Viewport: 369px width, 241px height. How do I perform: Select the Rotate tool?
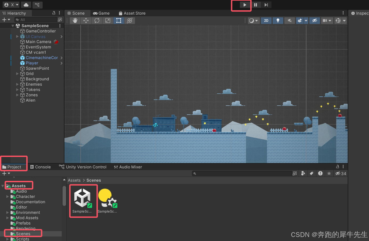click(97, 20)
